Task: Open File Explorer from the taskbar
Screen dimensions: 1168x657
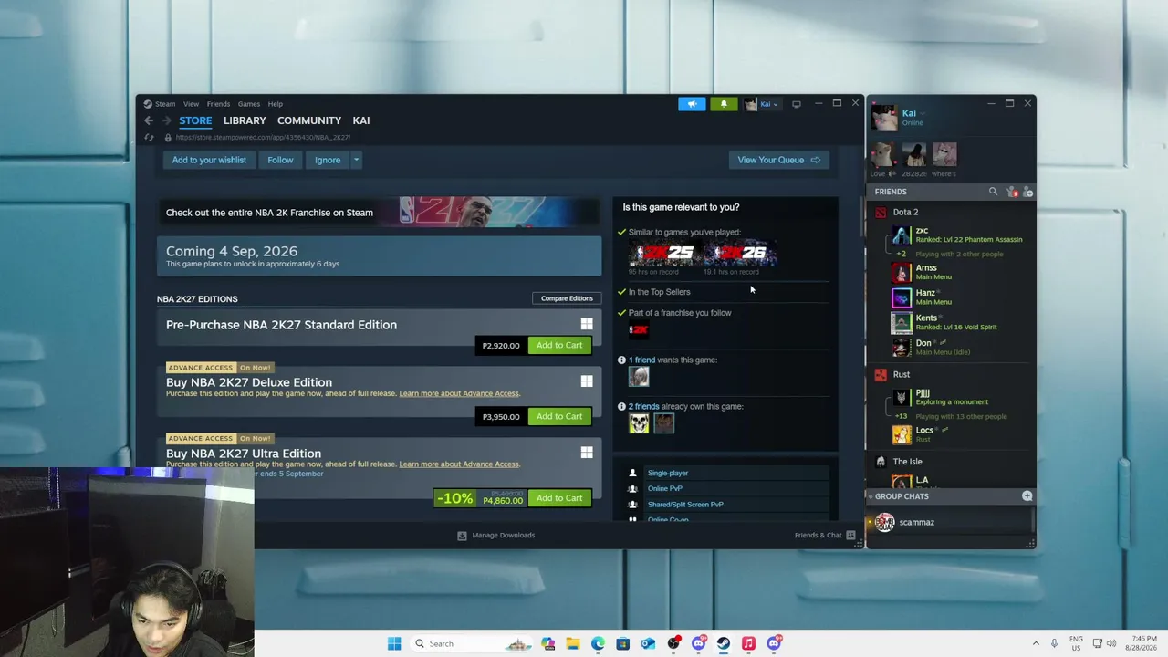Action: [x=573, y=643]
